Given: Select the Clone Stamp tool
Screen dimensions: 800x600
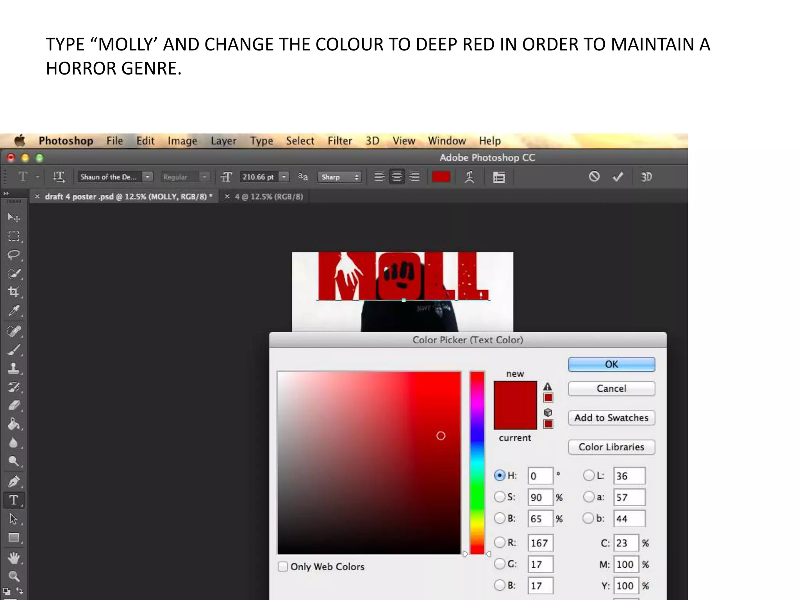Looking at the screenshot, I should pyautogui.click(x=14, y=368).
